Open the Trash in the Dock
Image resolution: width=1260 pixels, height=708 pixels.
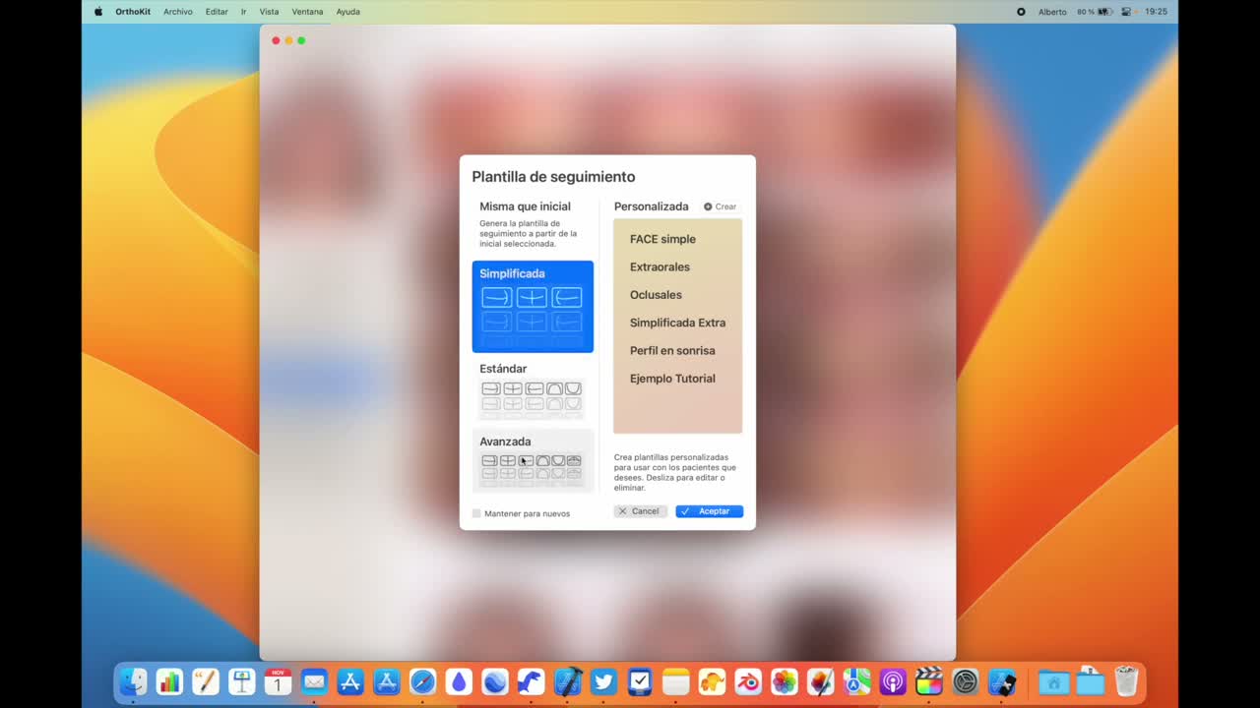click(x=1126, y=681)
